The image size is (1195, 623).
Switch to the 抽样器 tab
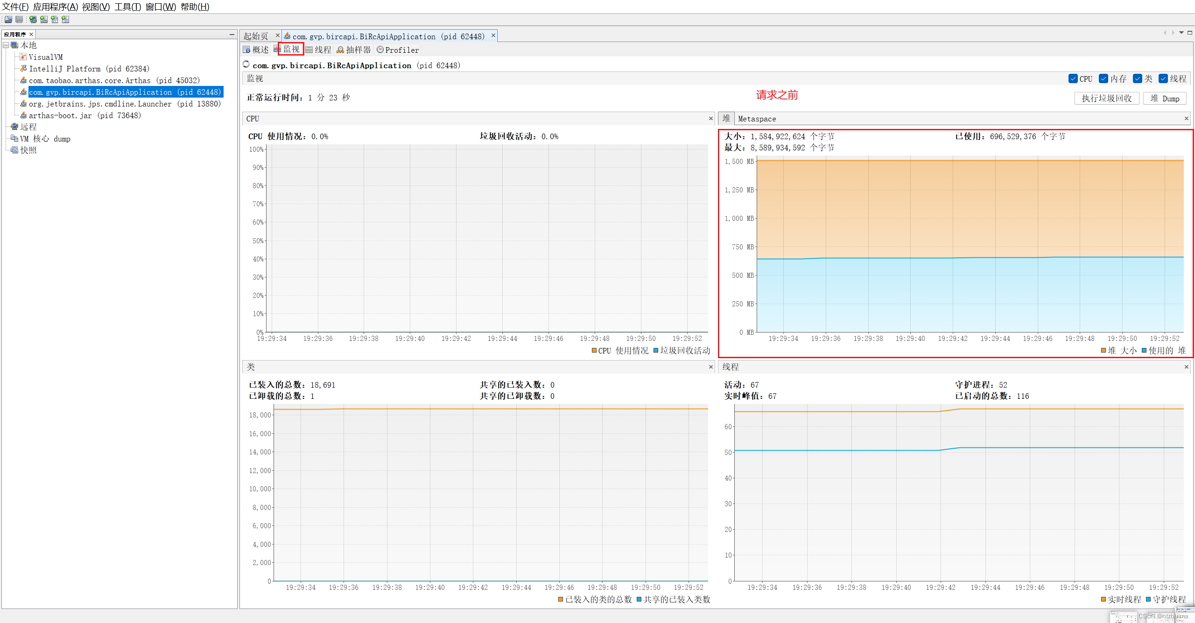(x=354, y=50)
